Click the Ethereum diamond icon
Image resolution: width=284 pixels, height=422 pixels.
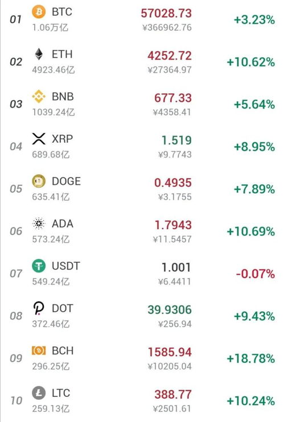[39, 54]
